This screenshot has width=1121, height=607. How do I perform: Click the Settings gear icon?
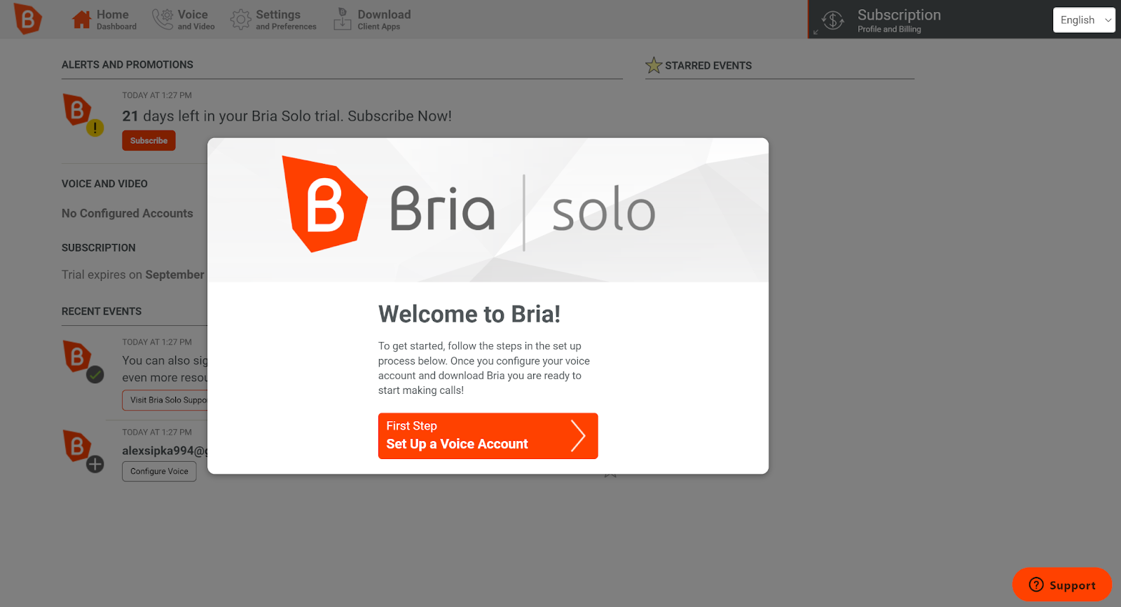(240, 20)
